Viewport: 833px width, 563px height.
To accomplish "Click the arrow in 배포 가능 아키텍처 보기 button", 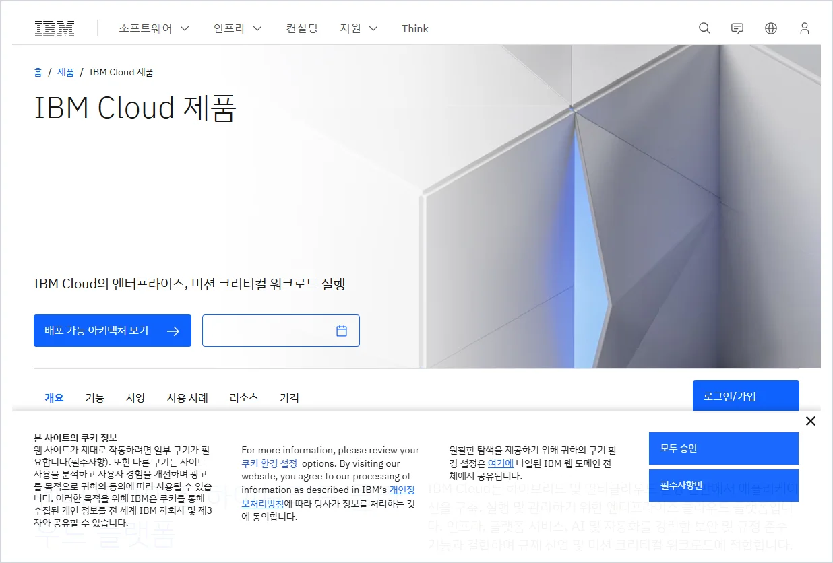I will [173, 331].
